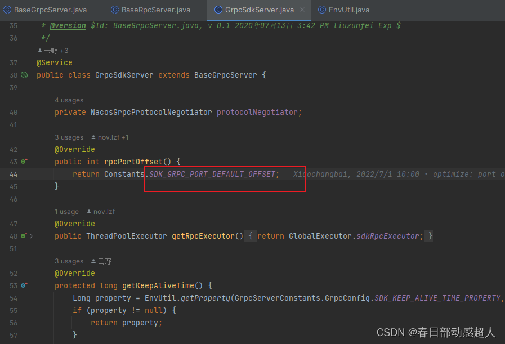Click the @Override annotation on line 52
505x344 pixels.
coord(75,274)
